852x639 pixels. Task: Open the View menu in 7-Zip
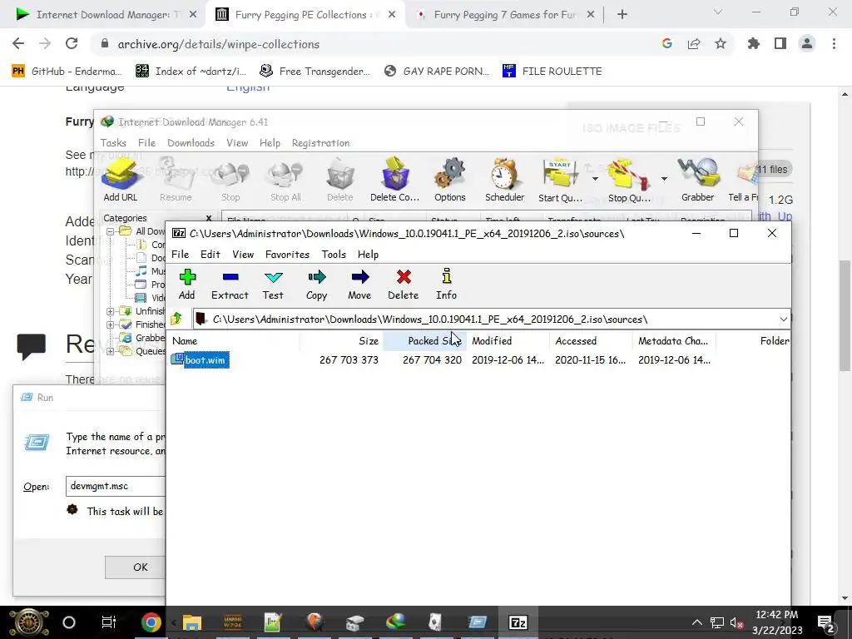[243, 255]
